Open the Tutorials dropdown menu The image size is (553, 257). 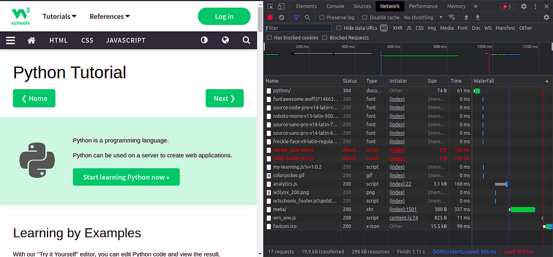(x=60, y=17)
